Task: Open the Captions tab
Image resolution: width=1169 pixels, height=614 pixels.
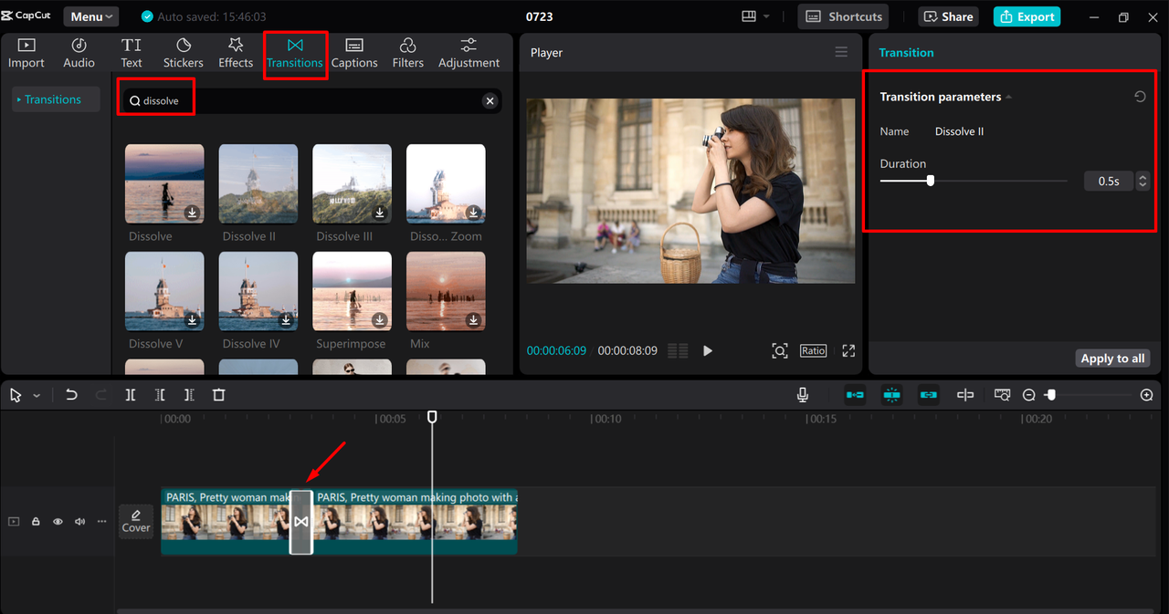Action: [354, 53]
